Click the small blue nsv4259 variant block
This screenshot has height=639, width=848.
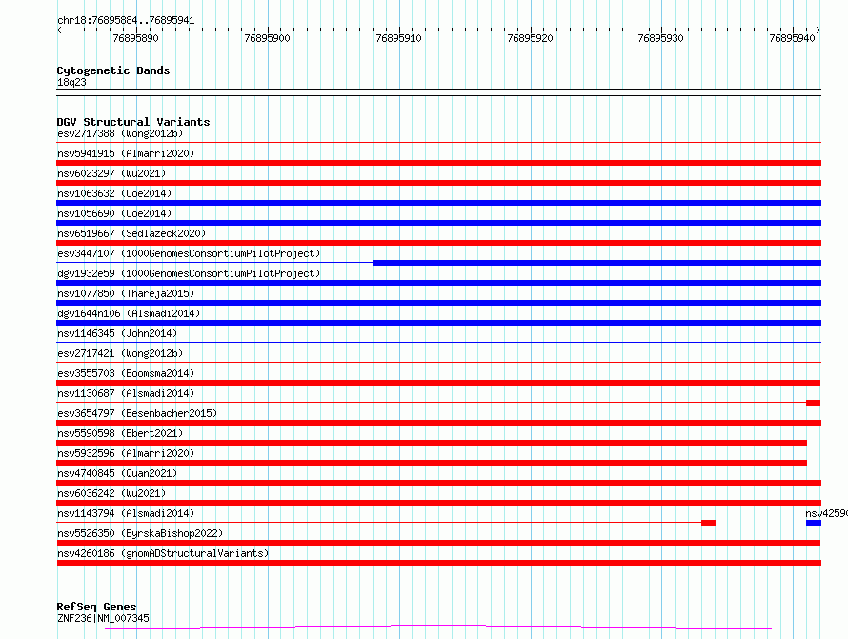(x=814, y=523)
